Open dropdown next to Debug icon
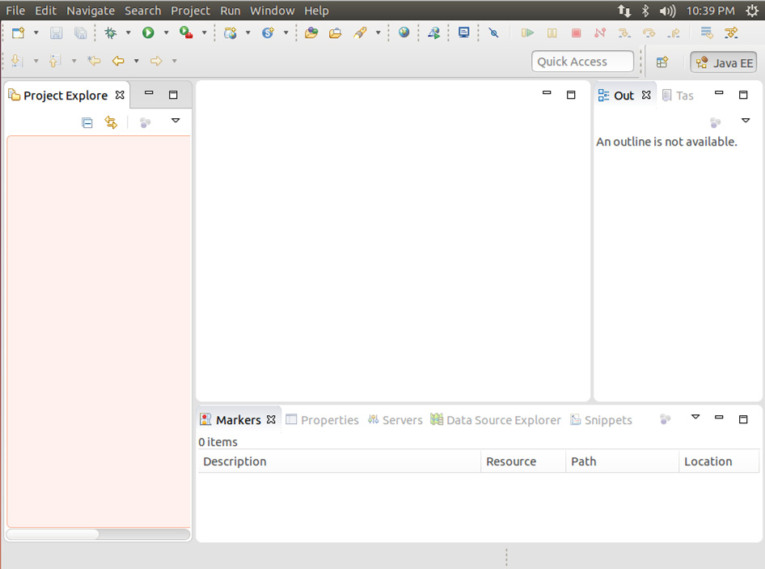This screenshot has height=569, width=765. (129, 32)
